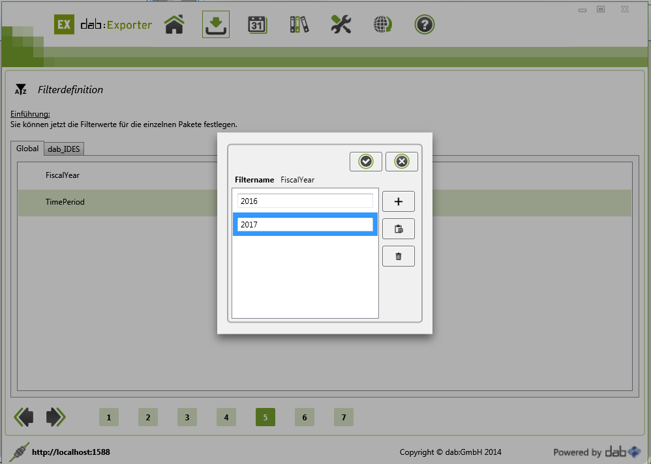Open the binders library icon
The image size is (651, 464).
coord(299,25)
